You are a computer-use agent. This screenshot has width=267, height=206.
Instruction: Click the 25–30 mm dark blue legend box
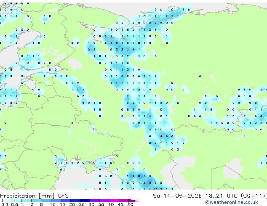click(x=85, y=201)
